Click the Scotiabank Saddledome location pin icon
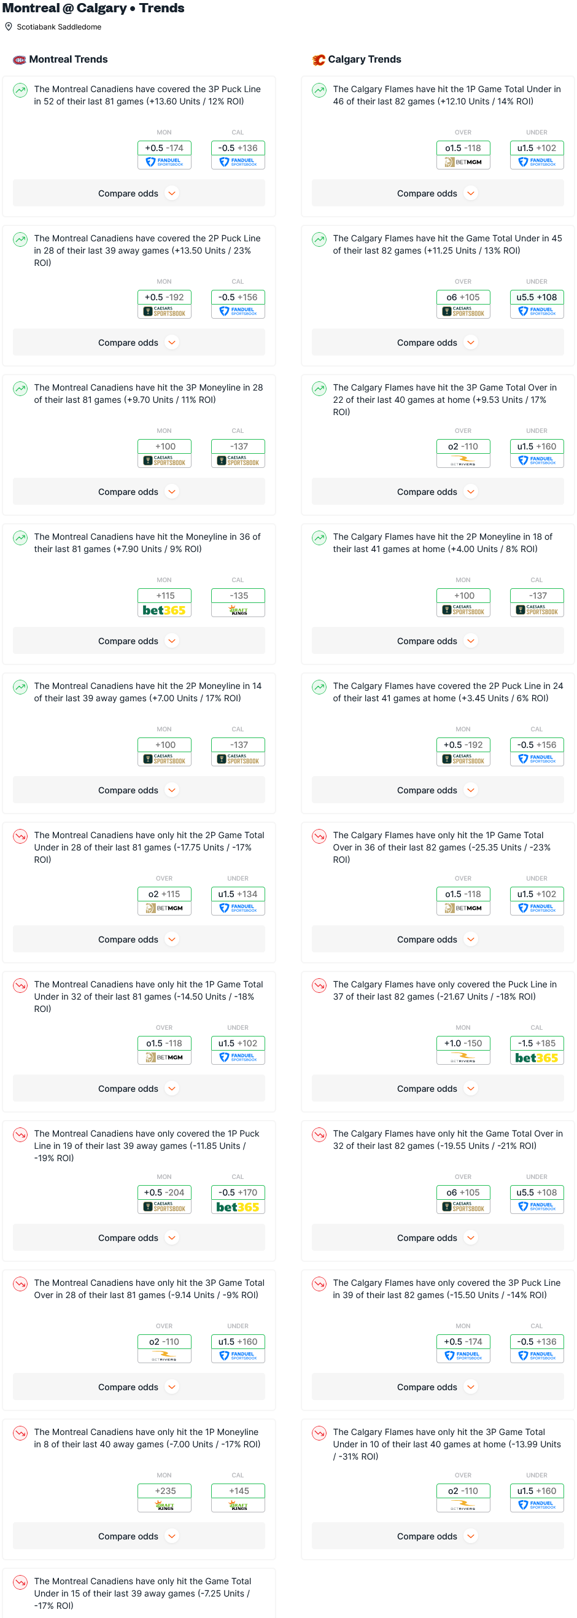 (9, 26)
